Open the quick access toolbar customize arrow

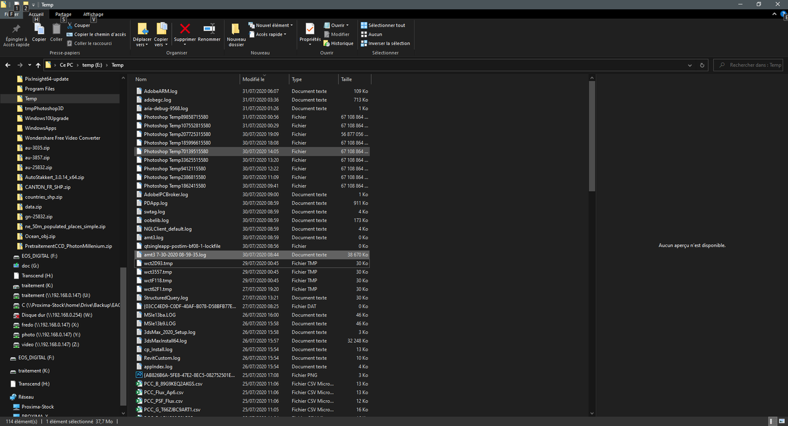point(34,4)
